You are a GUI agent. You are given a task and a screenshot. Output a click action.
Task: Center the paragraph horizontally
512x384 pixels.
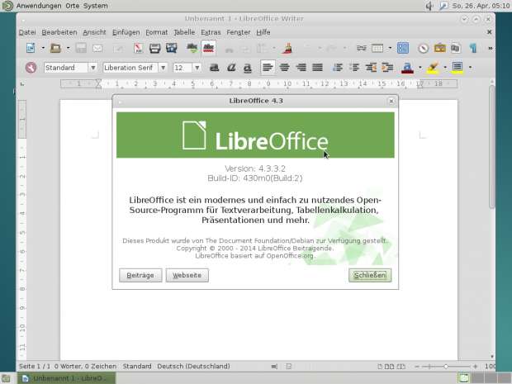[284, 68]
